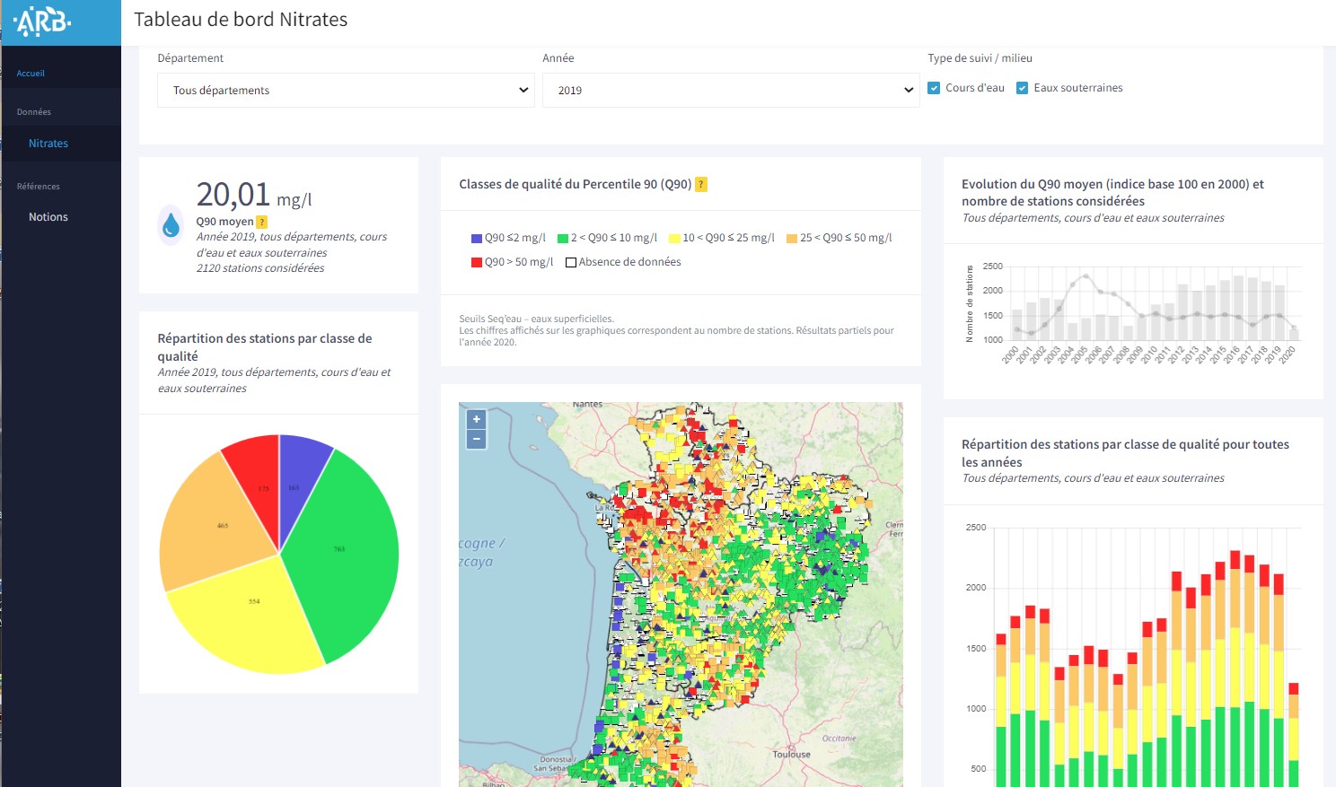Image resolution: width=1336 pixels, height=787 pixels.
Task: Click the map zoom in plus button
Action: (x=477, y=419)
